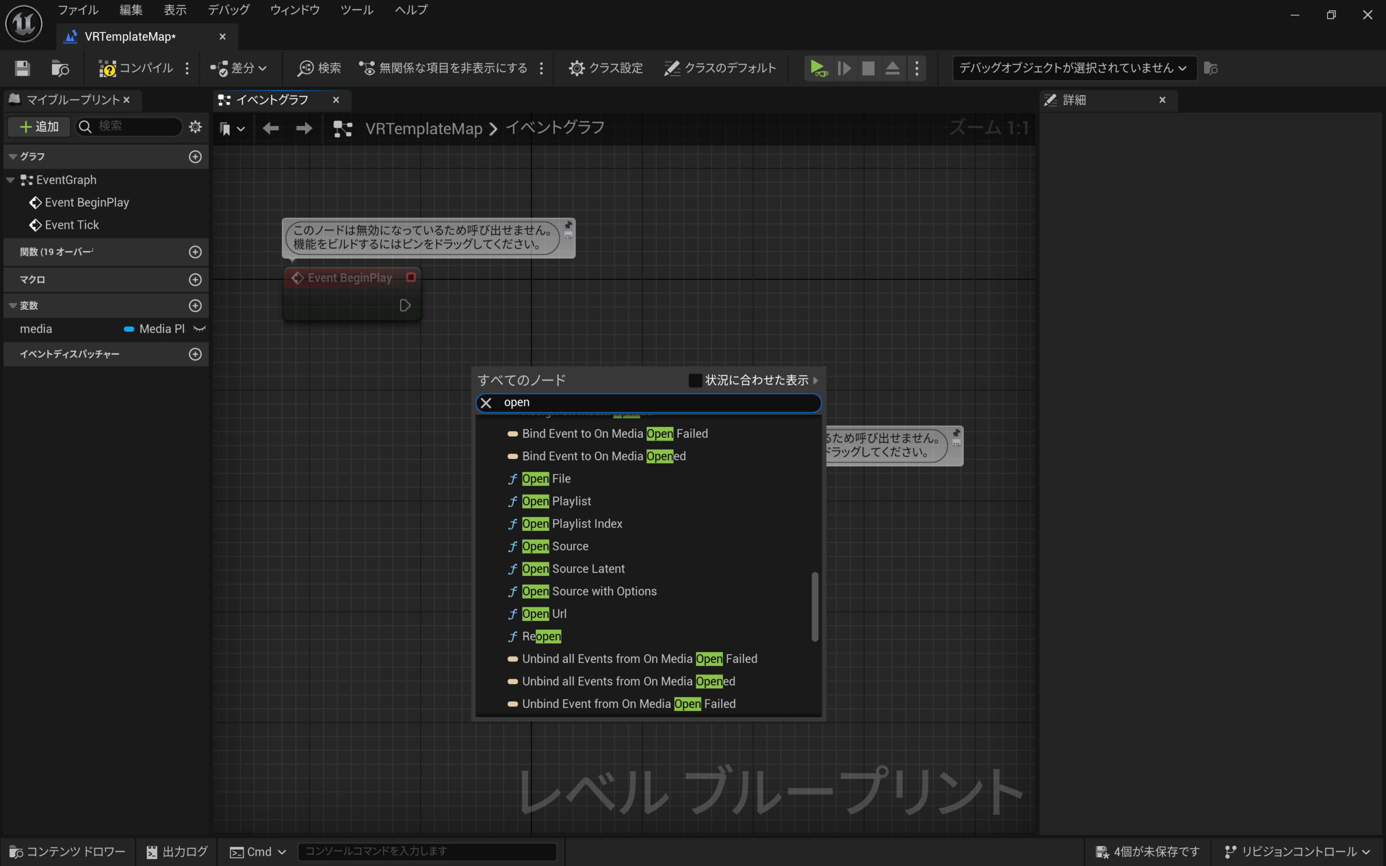Viewport: 1386px width, 866px height.
Task: Click the back navigation arrow in graph
Action: coord(270,128)
